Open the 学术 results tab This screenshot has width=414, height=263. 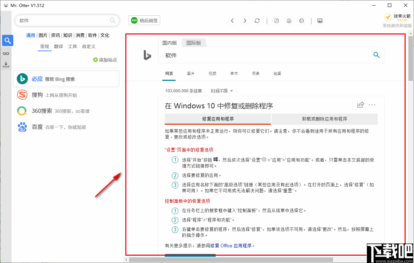(234, 74)
